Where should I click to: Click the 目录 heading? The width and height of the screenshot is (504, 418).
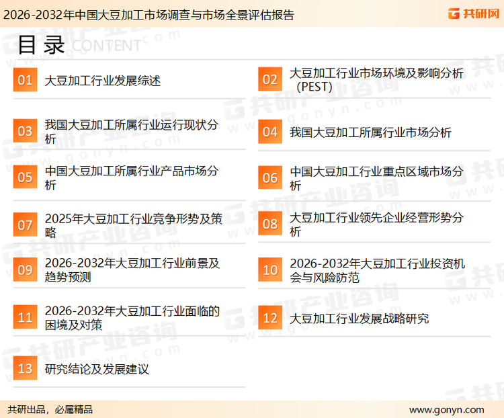(x=41, y=45)
